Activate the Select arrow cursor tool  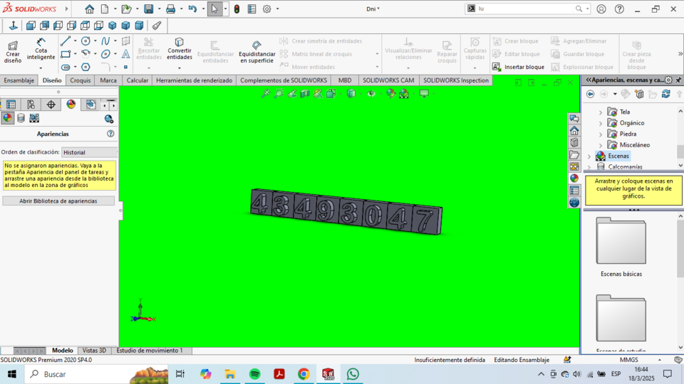point(214,9)
